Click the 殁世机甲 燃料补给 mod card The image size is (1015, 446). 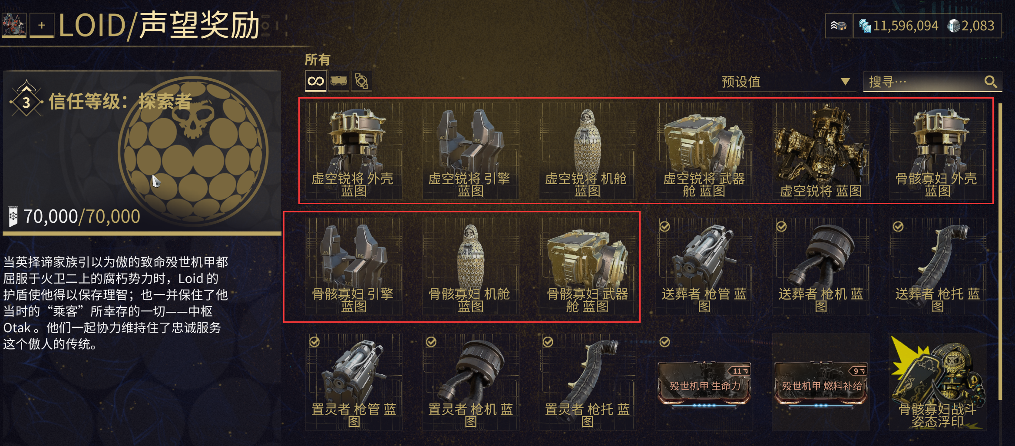[x=821, y=383]
